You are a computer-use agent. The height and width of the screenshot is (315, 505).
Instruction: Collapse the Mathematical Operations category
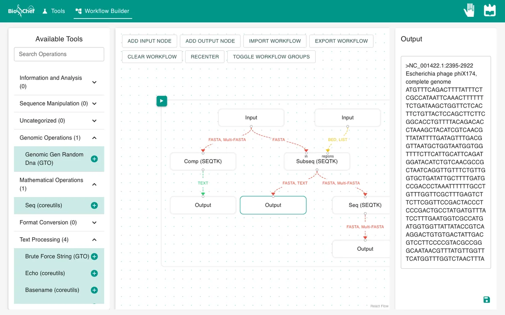click(59, 184)
